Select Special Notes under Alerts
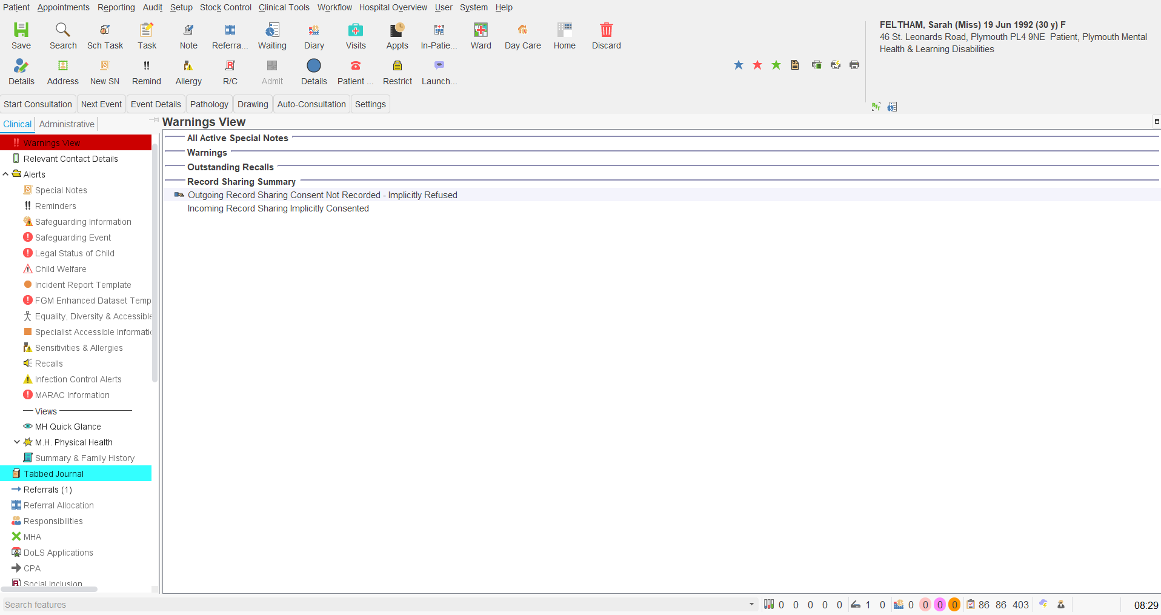Viewport: 1161px width, 615px height. pyautogui.click(x=61, y=190)
